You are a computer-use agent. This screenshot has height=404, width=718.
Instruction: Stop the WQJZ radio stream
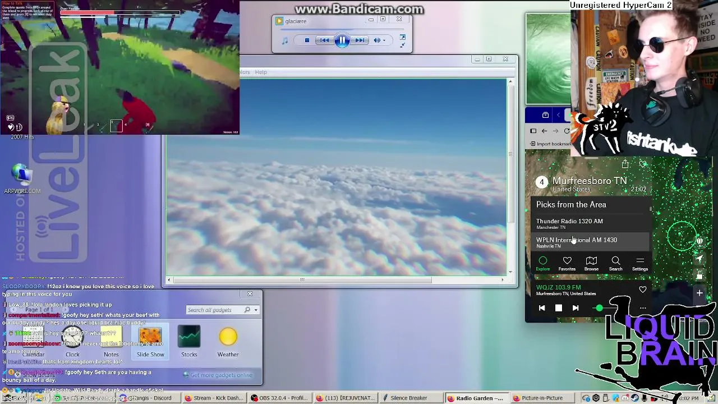559,308
